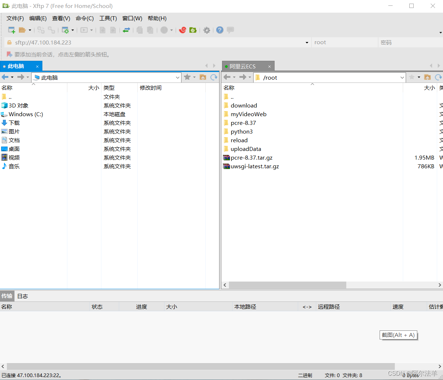
Task: Open Options with the gear icon
Action: click(207, 30)
